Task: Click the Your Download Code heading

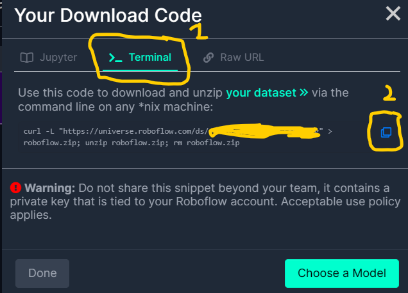Action: pyautogui.click(x=108, y=15)
